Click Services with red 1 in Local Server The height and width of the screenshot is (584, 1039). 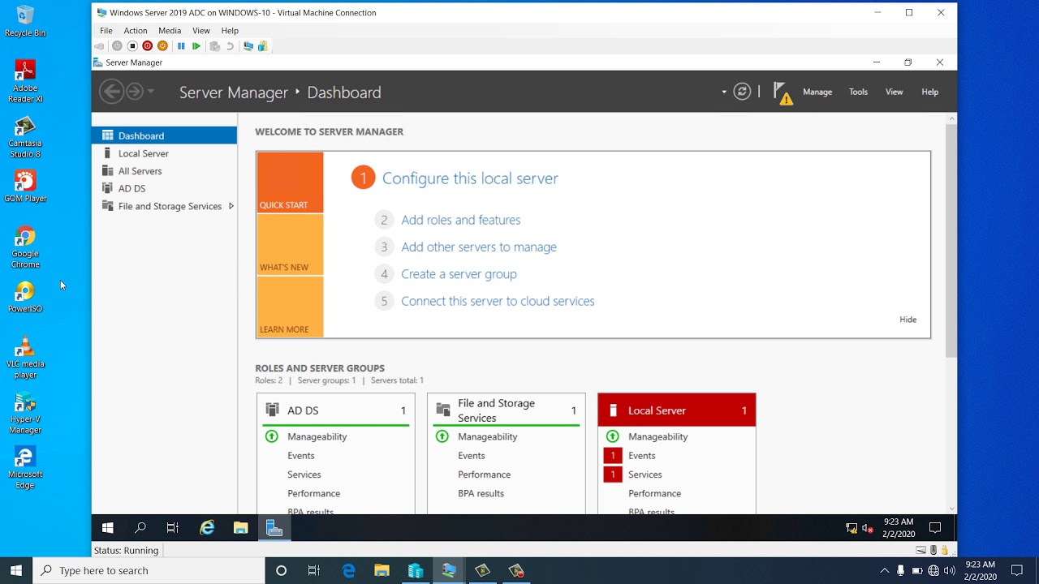(x=645, y=474)
